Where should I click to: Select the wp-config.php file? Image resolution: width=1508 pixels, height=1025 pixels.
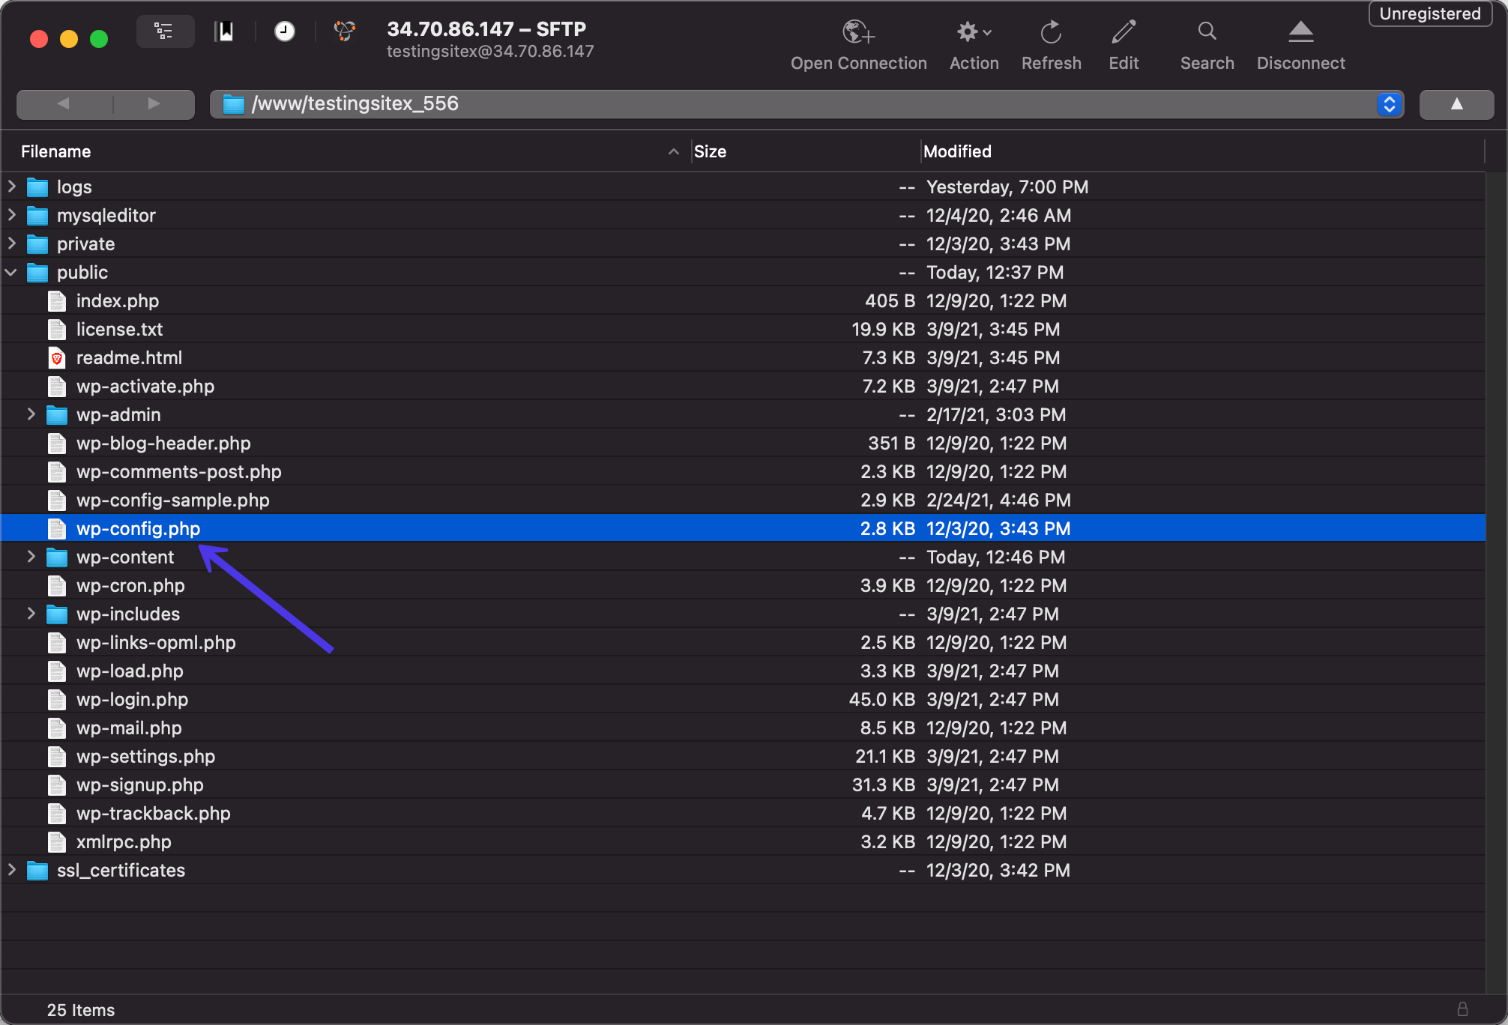point(137,527)
